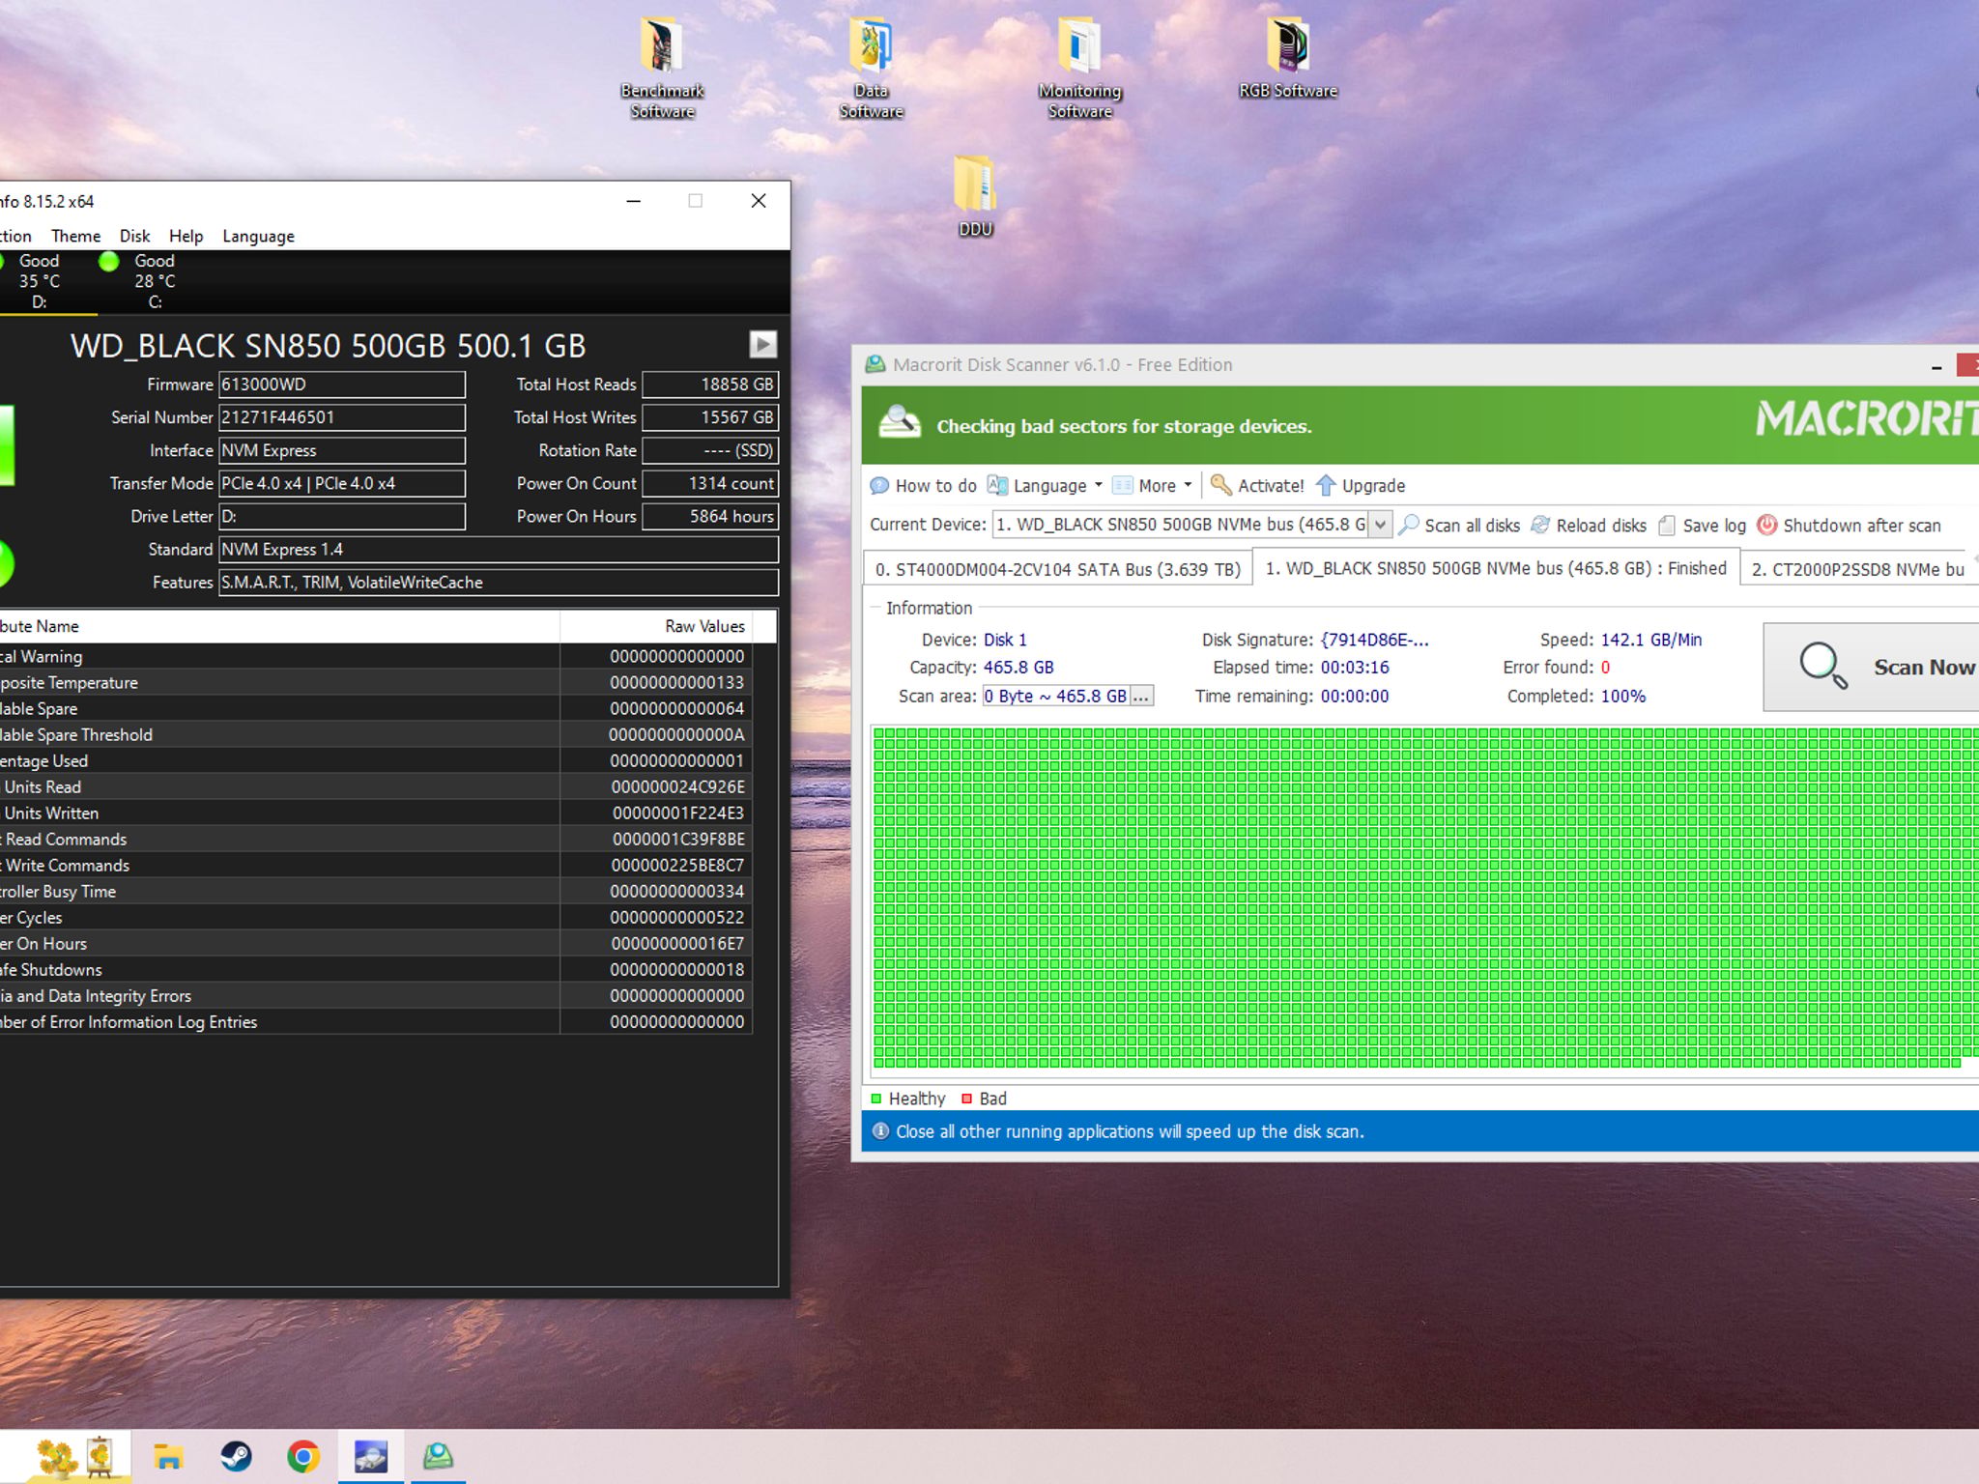Click the Power On Hours value

710,516
